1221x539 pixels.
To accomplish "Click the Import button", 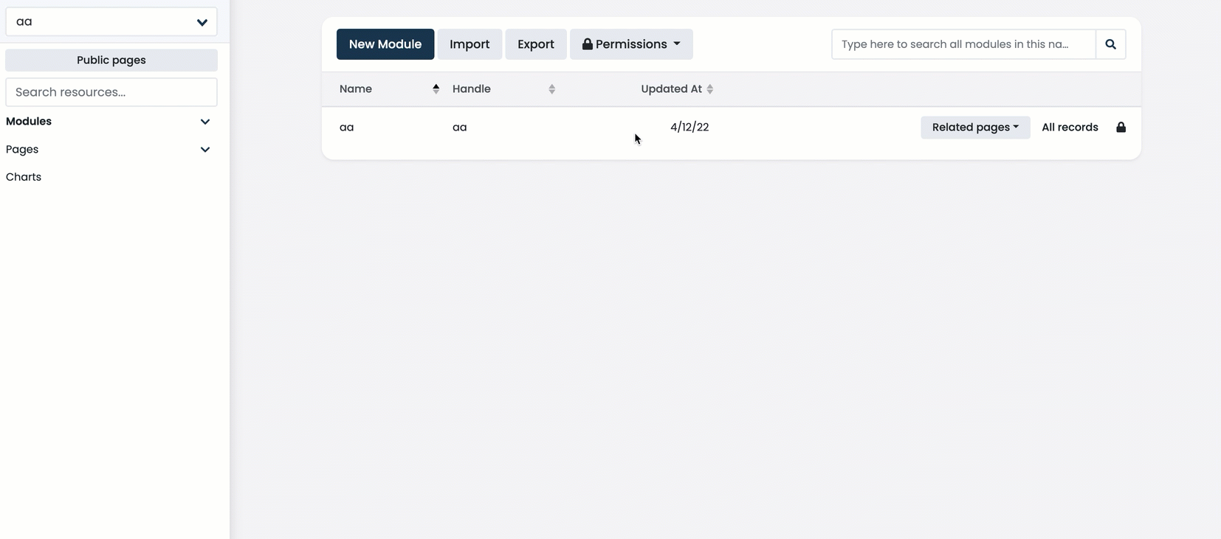I will 470,44.
